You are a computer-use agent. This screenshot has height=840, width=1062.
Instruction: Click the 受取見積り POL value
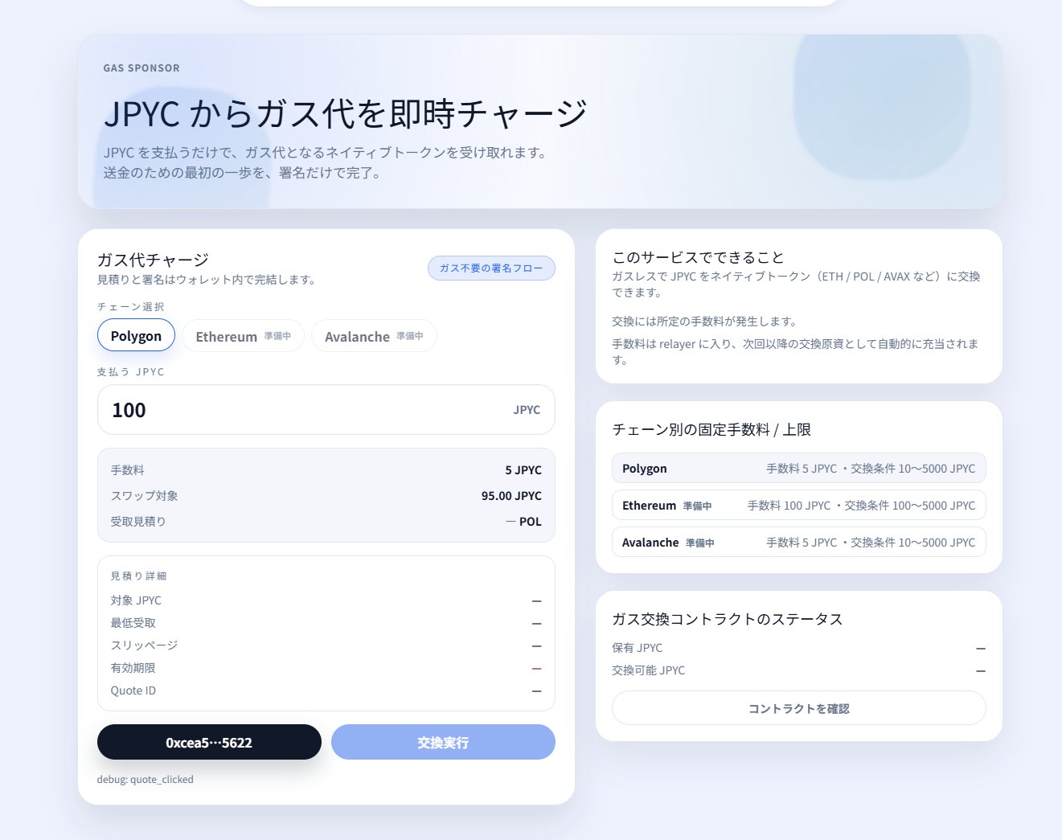523,522
